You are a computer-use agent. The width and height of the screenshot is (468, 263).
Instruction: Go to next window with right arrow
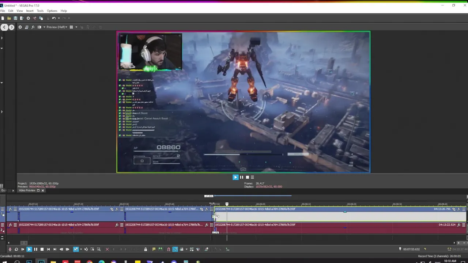pyautogui.click(x=11, y=27)
